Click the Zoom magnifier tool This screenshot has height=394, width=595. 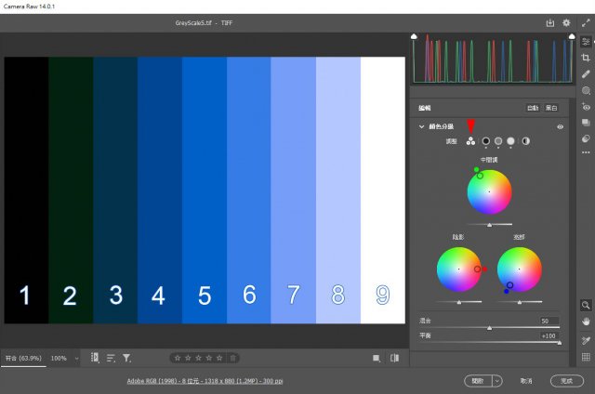(586, 305)
